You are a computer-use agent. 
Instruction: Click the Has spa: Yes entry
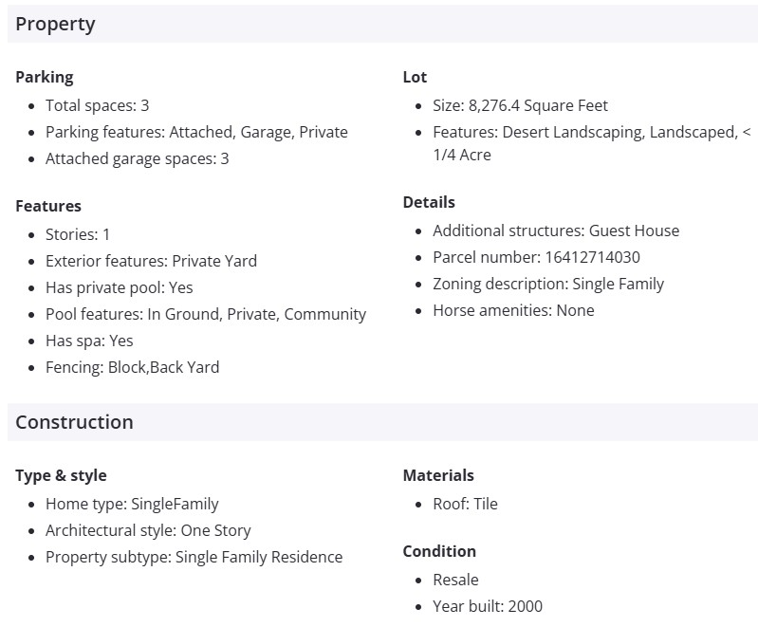coord(89,341)
